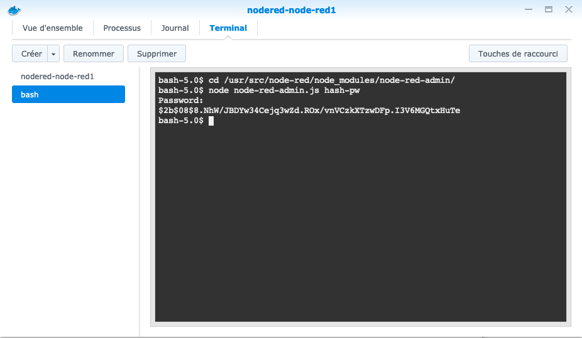Click the 'Password:' line in terminal
This screenshot has height=338, width=582.
point(181,101)
